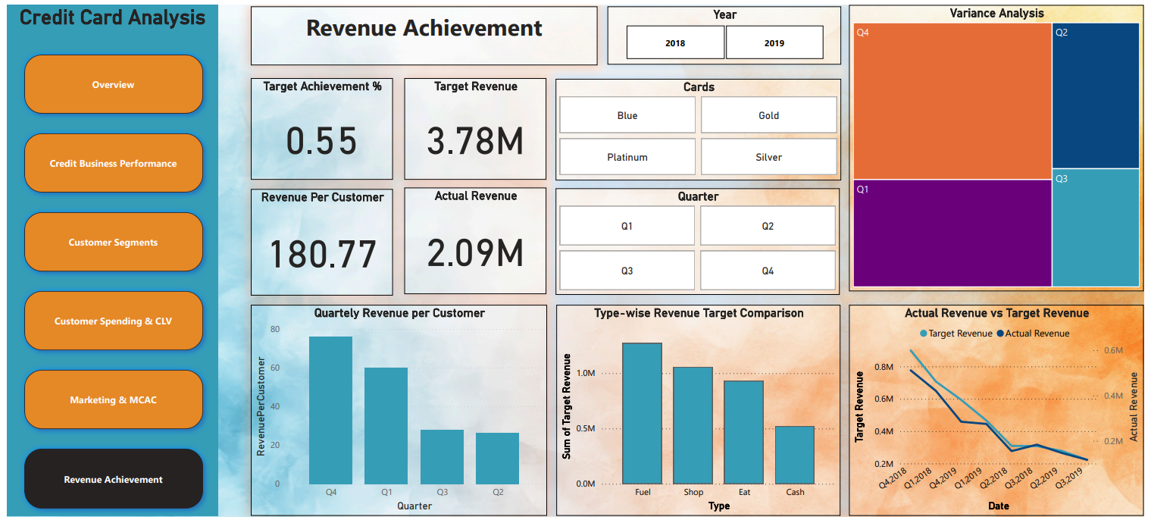Filter by quarter Q2 slicer
This screenshot has height=523, width=1151.
click(768, 226)
